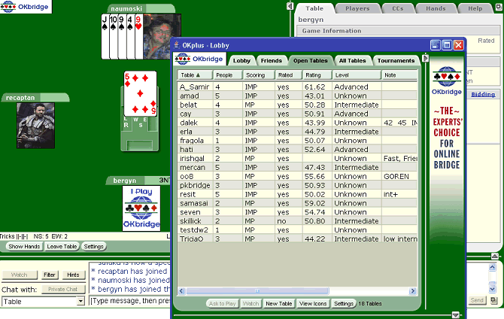The image size is (504, 319).
Task: Click the chat scrollbar down arrow on the right
Action: tap(493, 289)
